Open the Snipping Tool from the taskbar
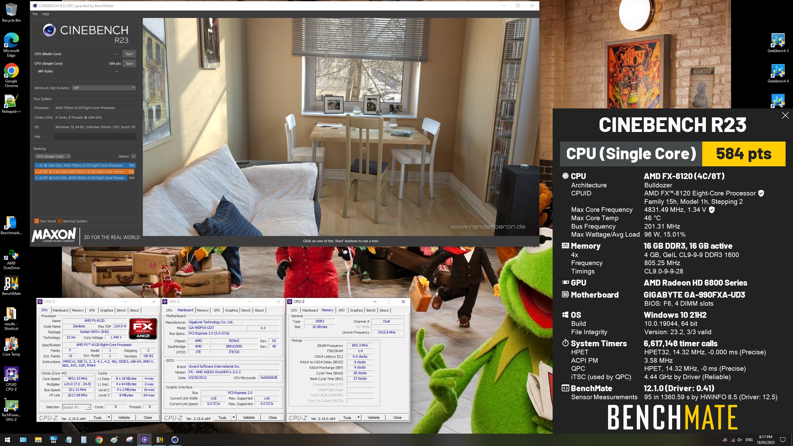Screen dimensions: 793x446 tap(129, 439)
